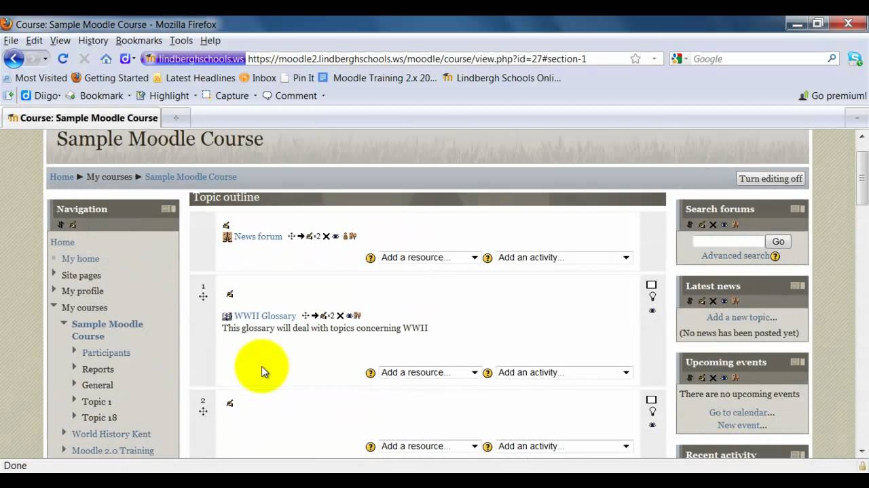This screenshot has width=869, height=488.
Task: Click the indent right arrow beside WWII Glossary
Action: (x=315, y=315)
